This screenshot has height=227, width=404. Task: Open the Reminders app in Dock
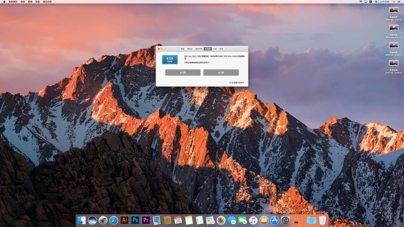[x=199, y=220]
